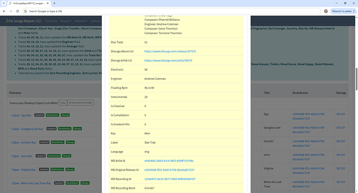Click MusicBrainz badge on When the Last Time row
The height and width of the screenshot is (193, 358).
[72, 183]
